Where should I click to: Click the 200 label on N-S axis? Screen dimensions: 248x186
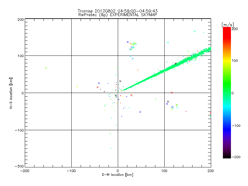20,20
